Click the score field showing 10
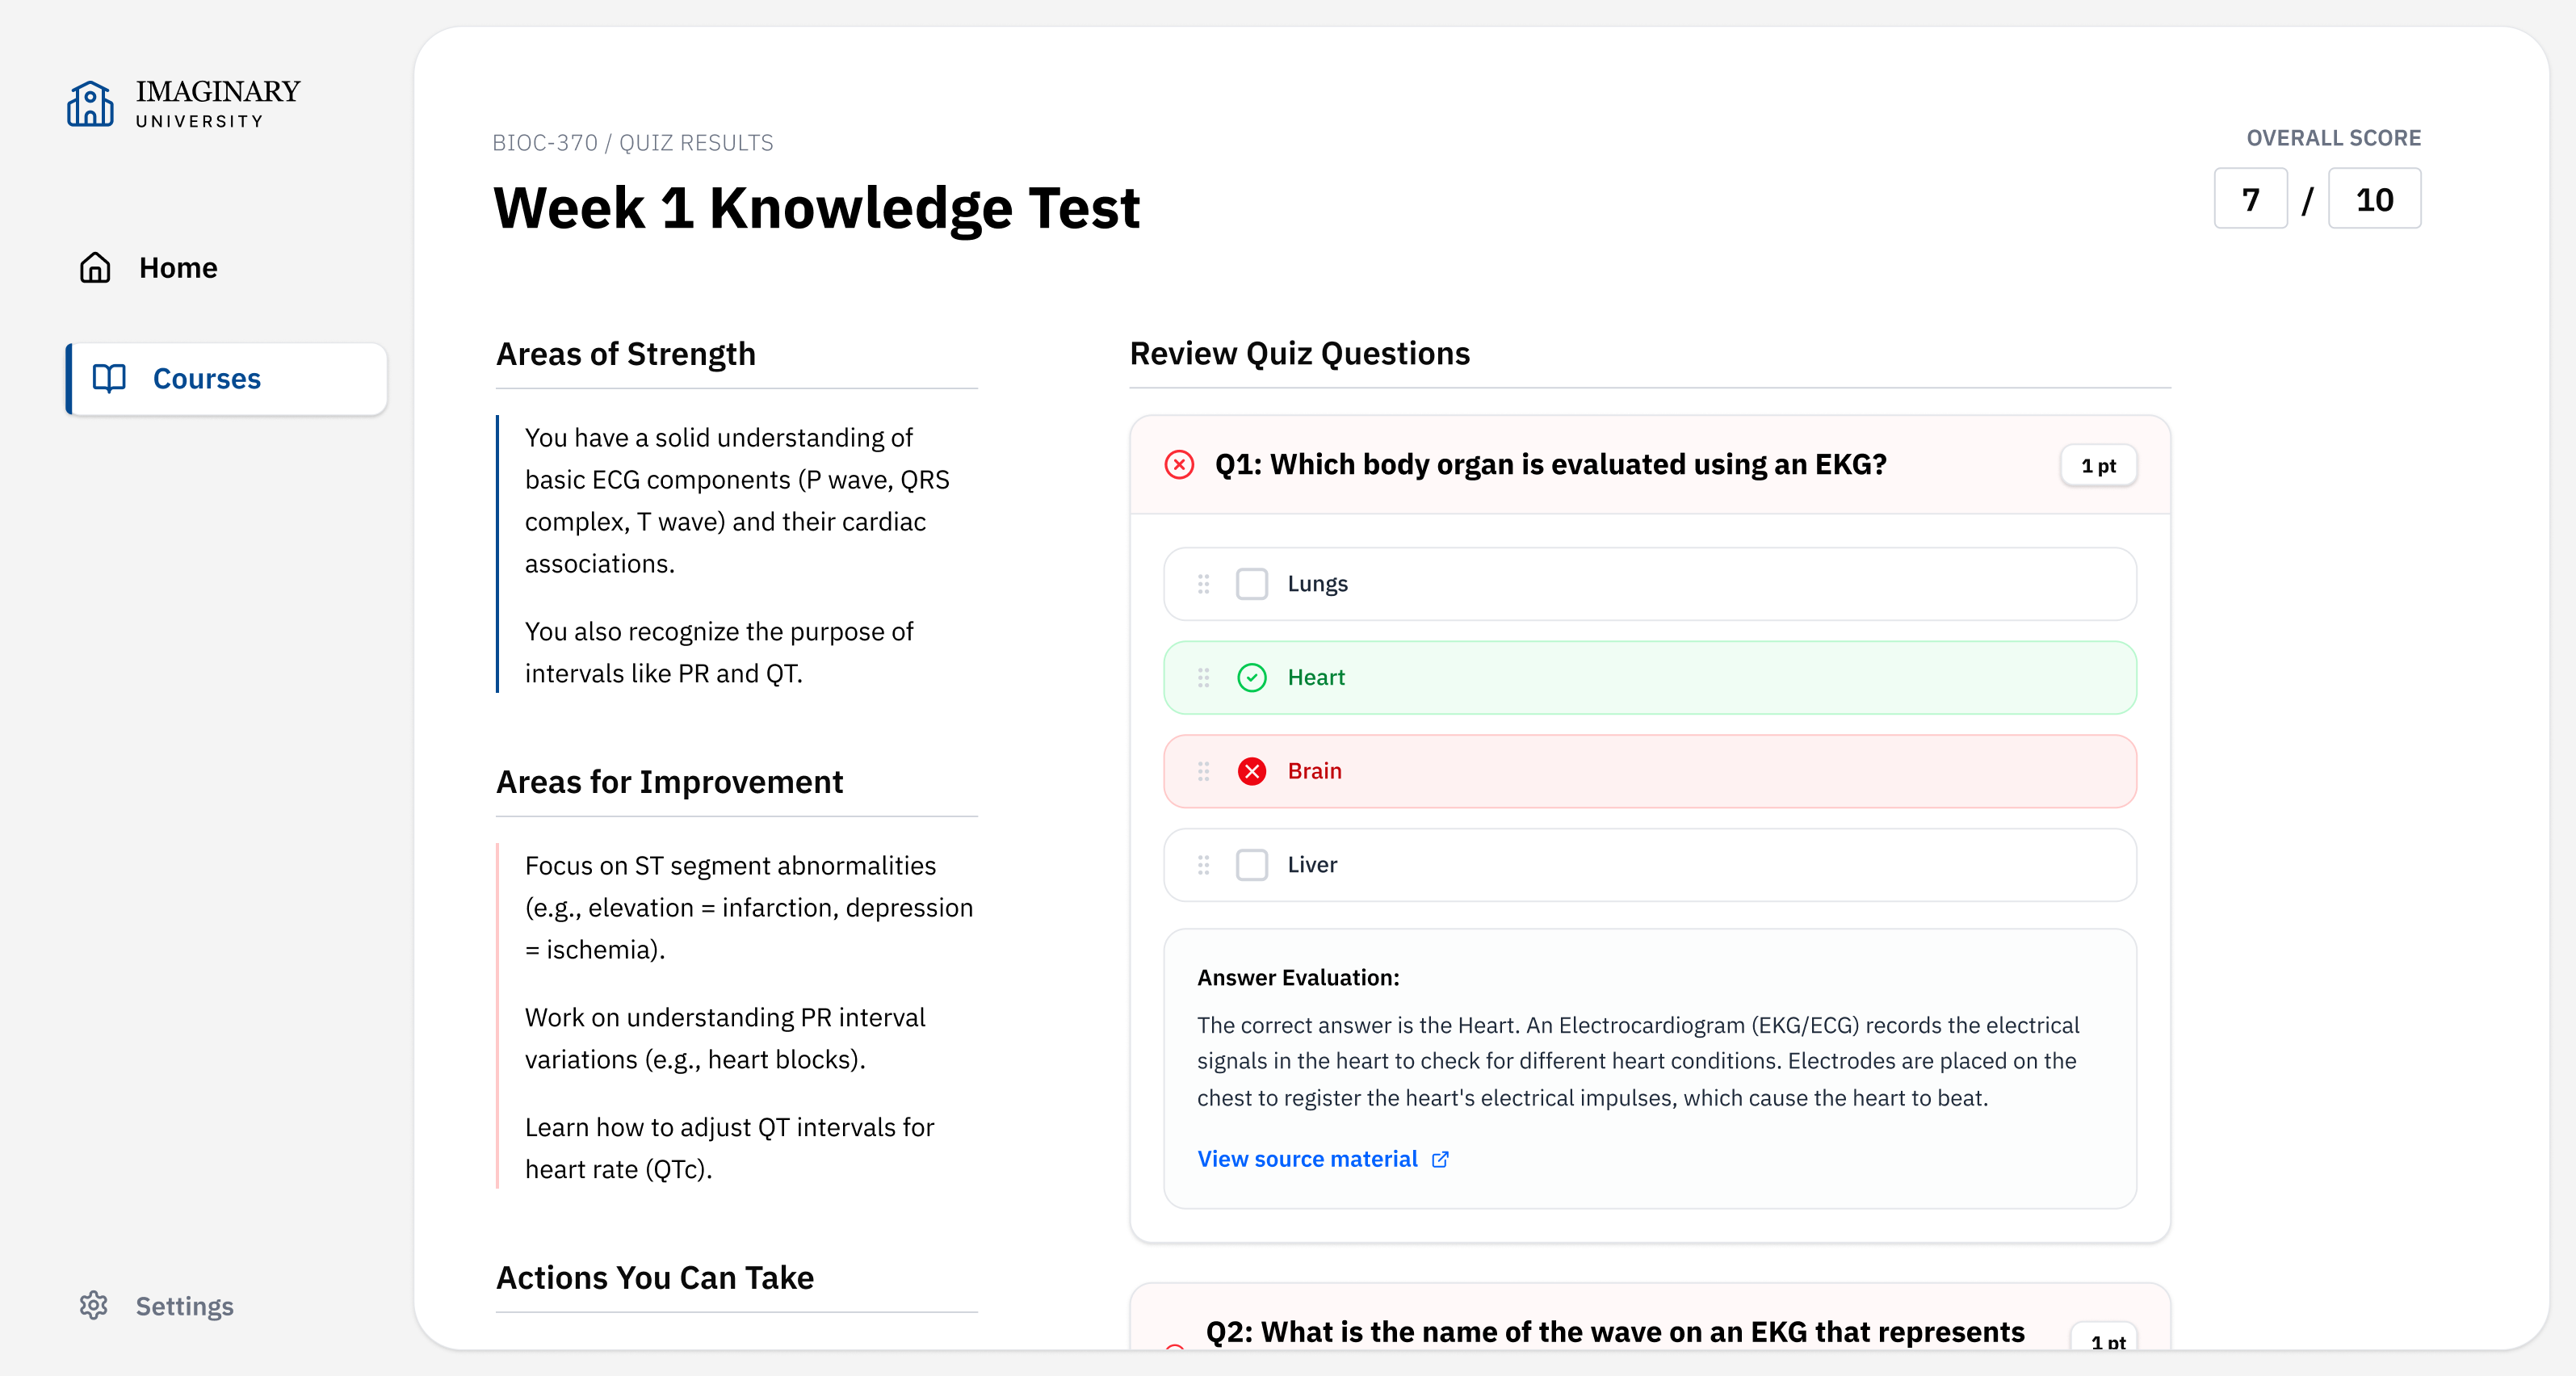2576x1376 pixels. [2374, 198]
